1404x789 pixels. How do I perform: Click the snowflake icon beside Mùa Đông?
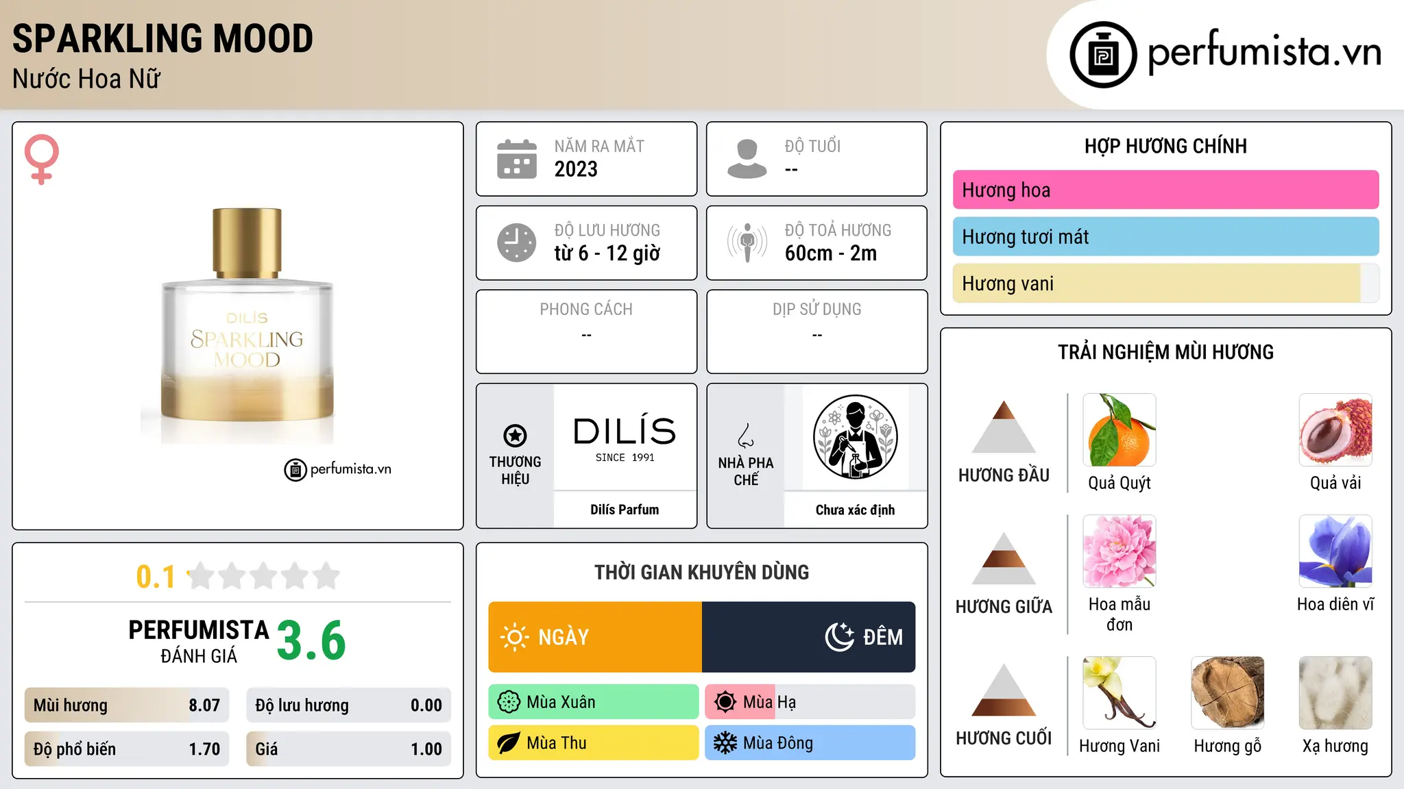click(725, 743)
